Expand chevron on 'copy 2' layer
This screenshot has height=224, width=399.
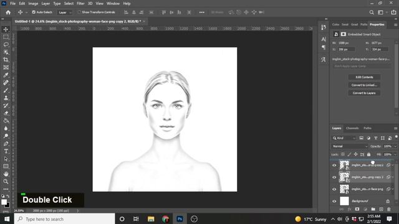click(x=393, y=177)
